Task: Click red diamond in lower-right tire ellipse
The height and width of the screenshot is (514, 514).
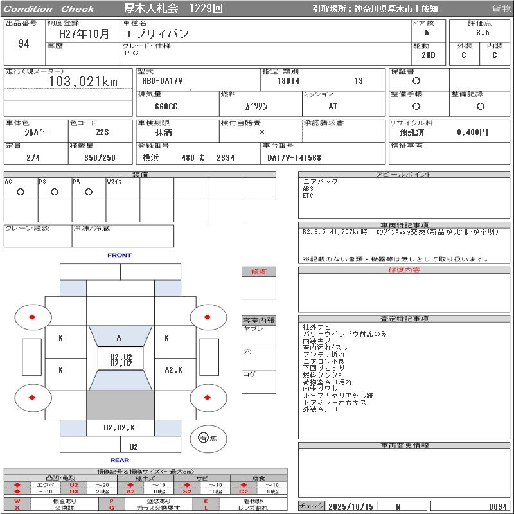Action: [207, 398]
